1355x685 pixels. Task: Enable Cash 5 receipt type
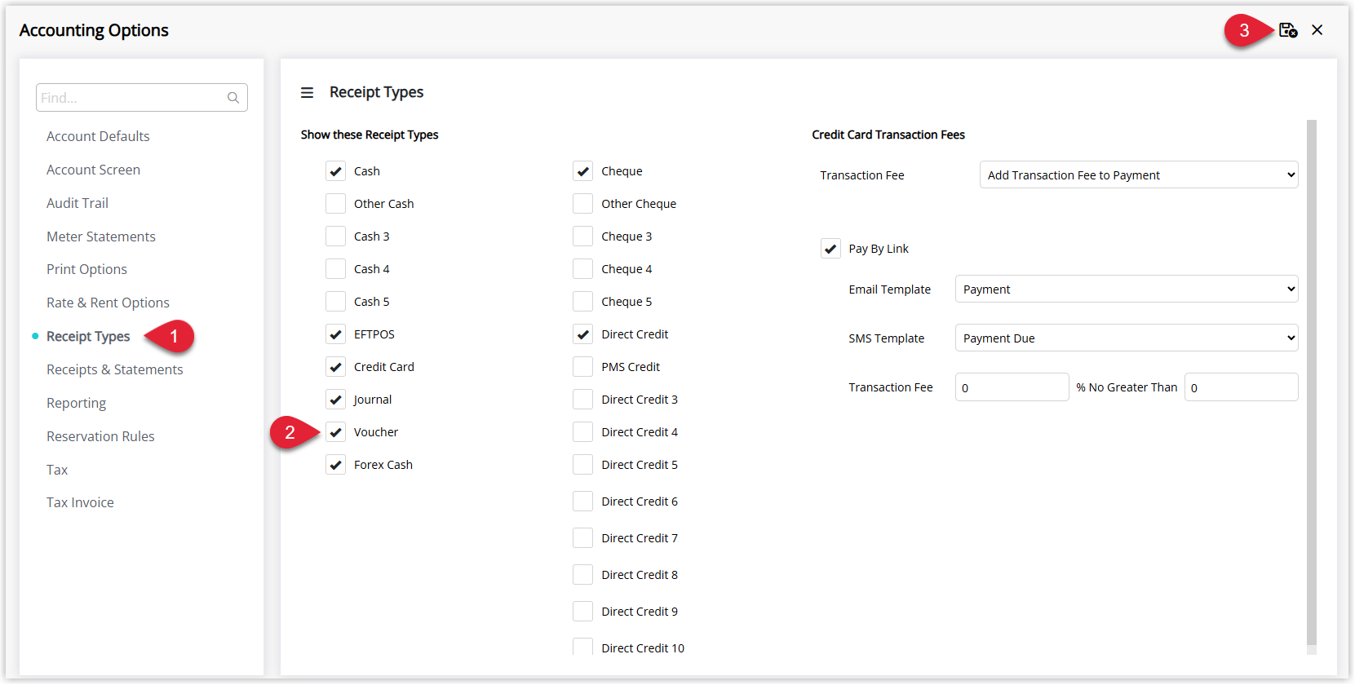(335, 302)
